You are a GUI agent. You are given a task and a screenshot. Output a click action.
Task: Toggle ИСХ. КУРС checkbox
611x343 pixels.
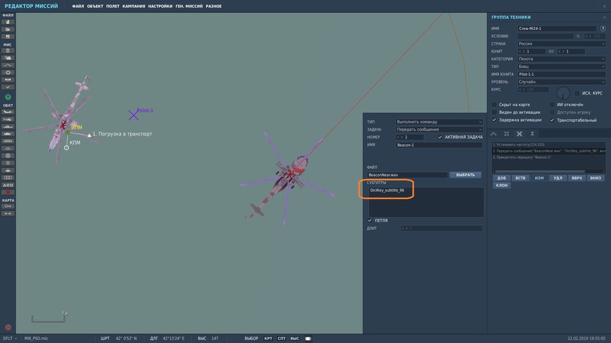coord(577,93)
